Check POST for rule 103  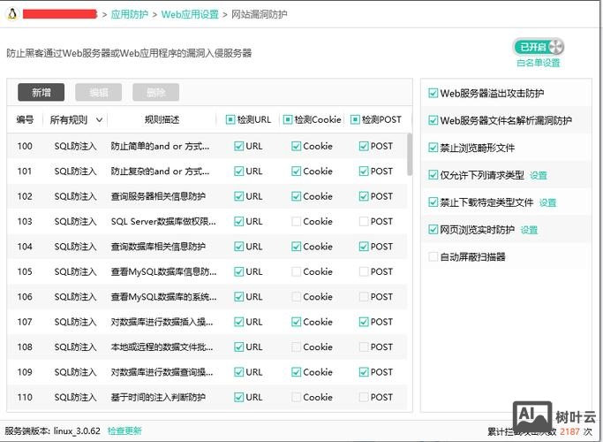[x=364, y=221]
